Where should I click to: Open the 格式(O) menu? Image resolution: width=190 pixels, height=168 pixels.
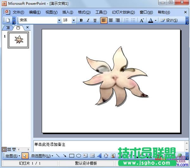click(84, 12)
